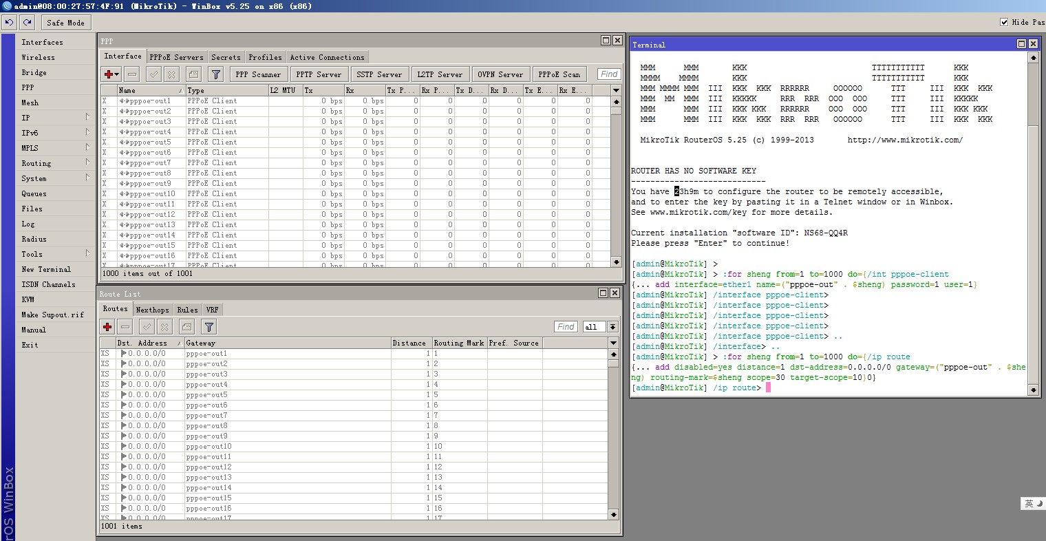Click the up arrow of Terminal scrollbar
The image size is (1046, 541).
click(1033, 58)
